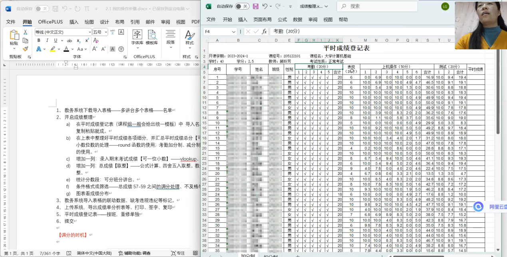Click the superscript icon in Word
Viewport: 507px width, 257px height.
[86, 41]
